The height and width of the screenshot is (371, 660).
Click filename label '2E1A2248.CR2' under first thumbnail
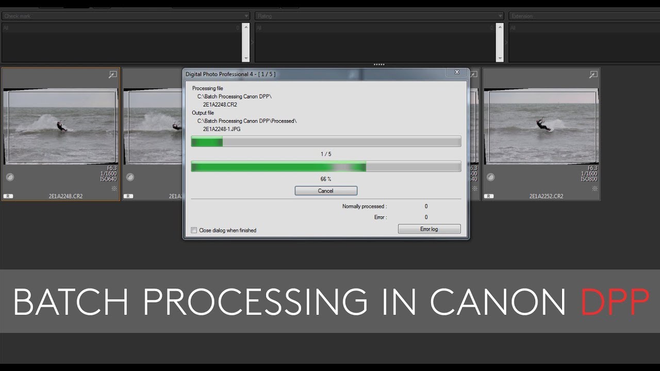pos(65,196)
